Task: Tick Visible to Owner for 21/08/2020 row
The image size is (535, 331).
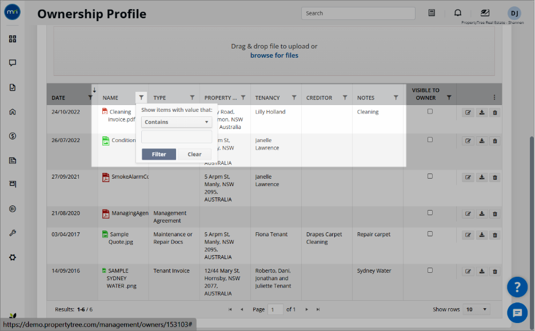Action: (x=430, y=212)
